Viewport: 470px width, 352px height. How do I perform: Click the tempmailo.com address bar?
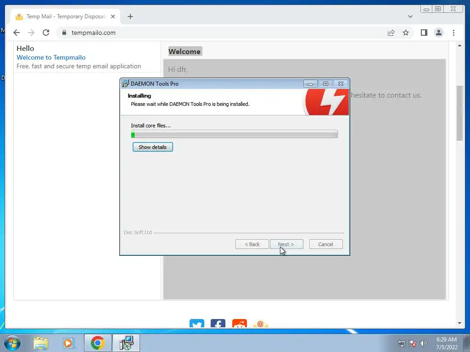pos(219,33)
